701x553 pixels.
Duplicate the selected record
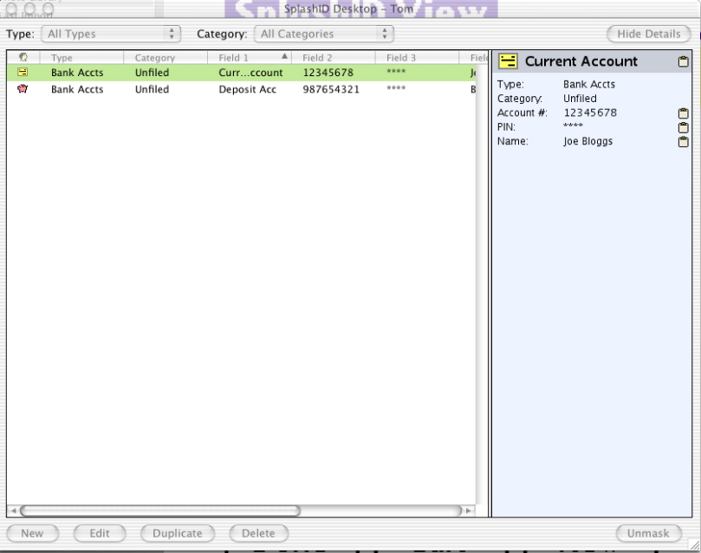pyautogui.click(x=177, y=533)
